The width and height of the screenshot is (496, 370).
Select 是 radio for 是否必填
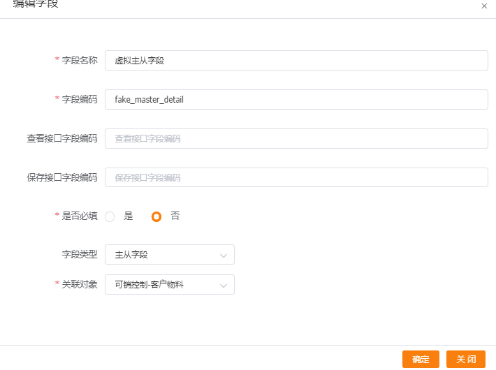(110, 216)
